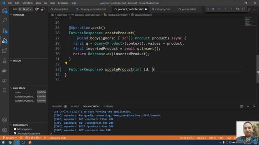This screenshot has width=259, height=145.
Task: Open the Docker view in activity bar
Action: 4,71
